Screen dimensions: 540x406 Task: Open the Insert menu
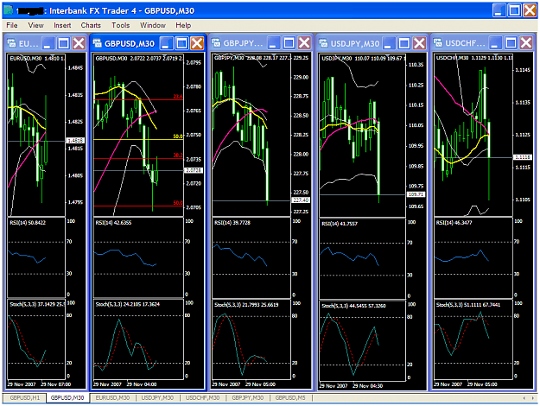click(62, 25)
